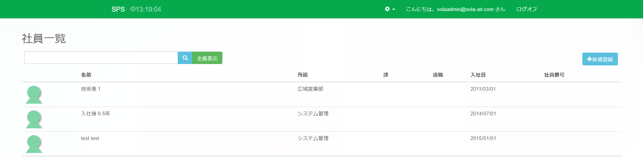
Task: Select the 入社後 6.5年 employee name
Action: click(x=95, y=114)
